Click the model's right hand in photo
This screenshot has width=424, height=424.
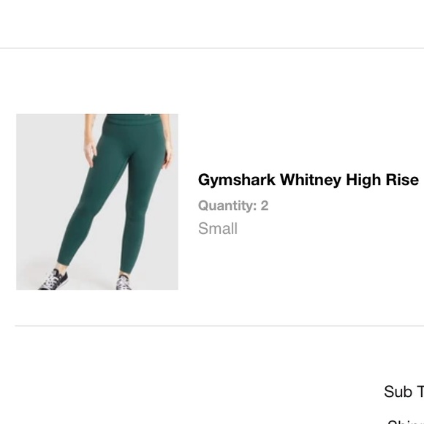point(168,154)
